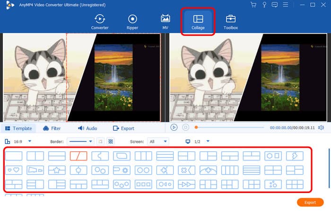
Task: Open the Filter panel
Action: click(x=52, y=128)
